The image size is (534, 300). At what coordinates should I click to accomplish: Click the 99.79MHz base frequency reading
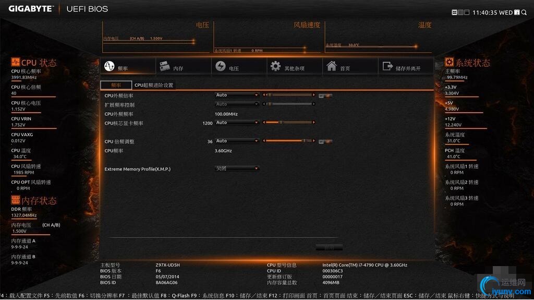click(x=457, y=77)
